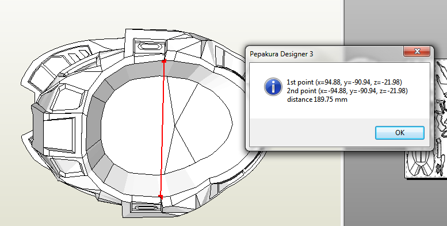Select the top red measurement endpoint
The height and width of the screenshot is (226, 447).
tap(164, 61)
